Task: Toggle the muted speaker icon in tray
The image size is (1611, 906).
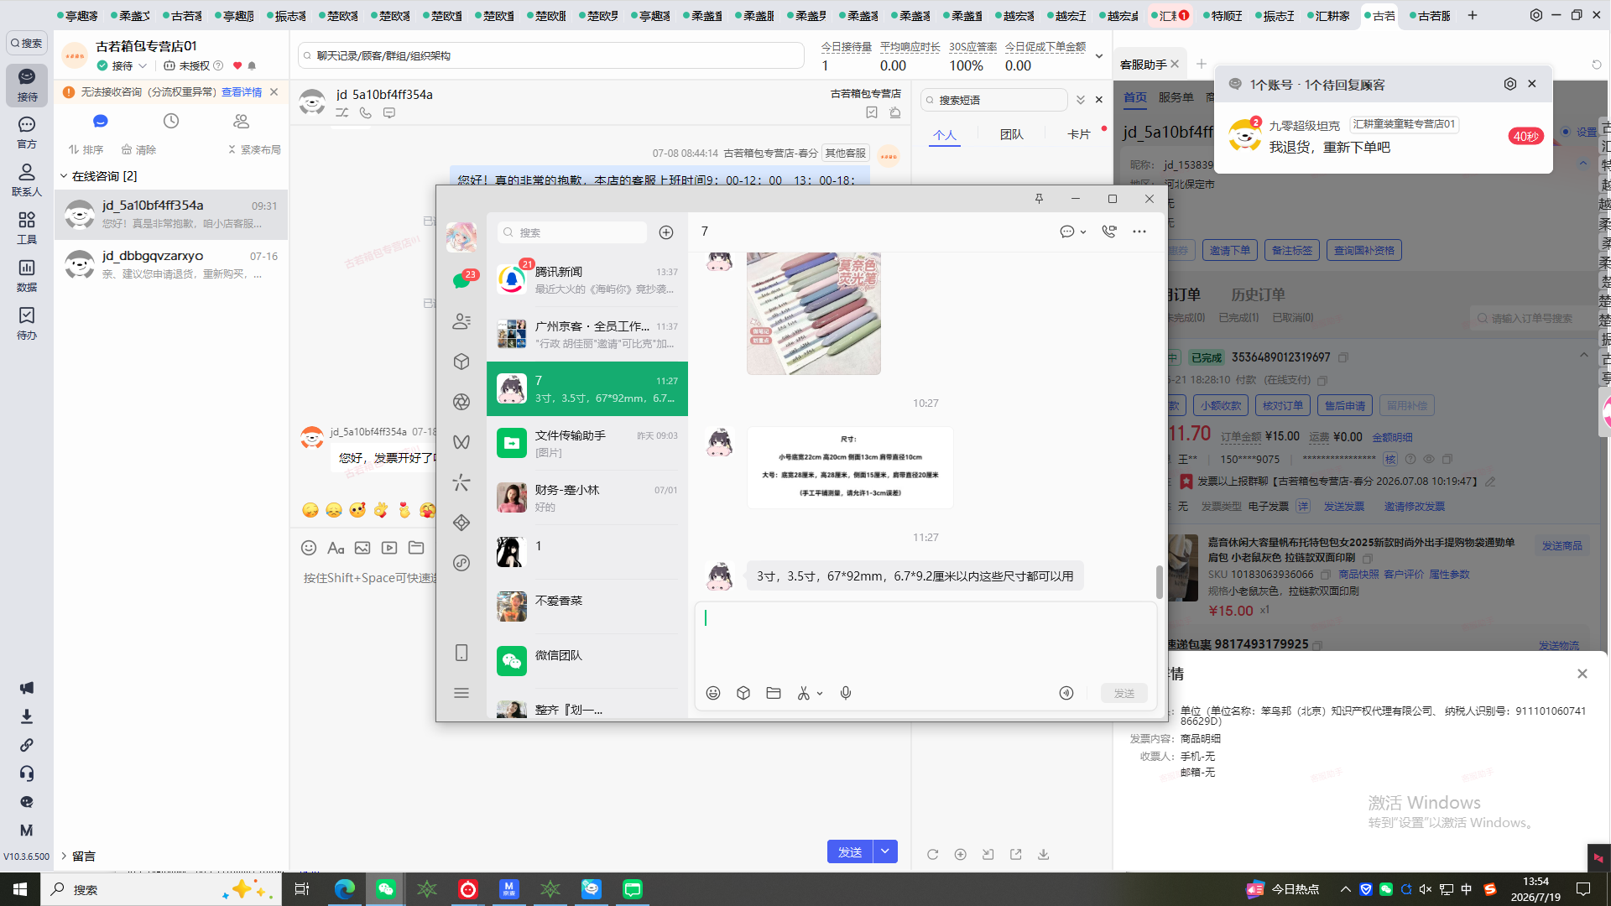Action: (1426, 889)
